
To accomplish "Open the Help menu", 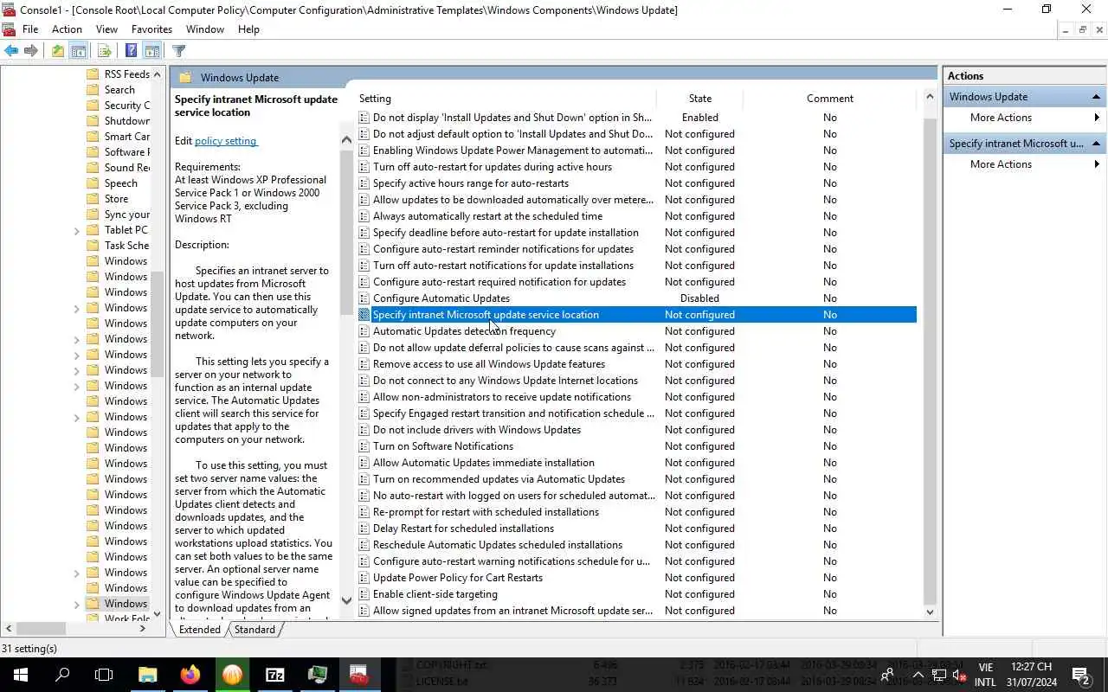I will (248, 29).
